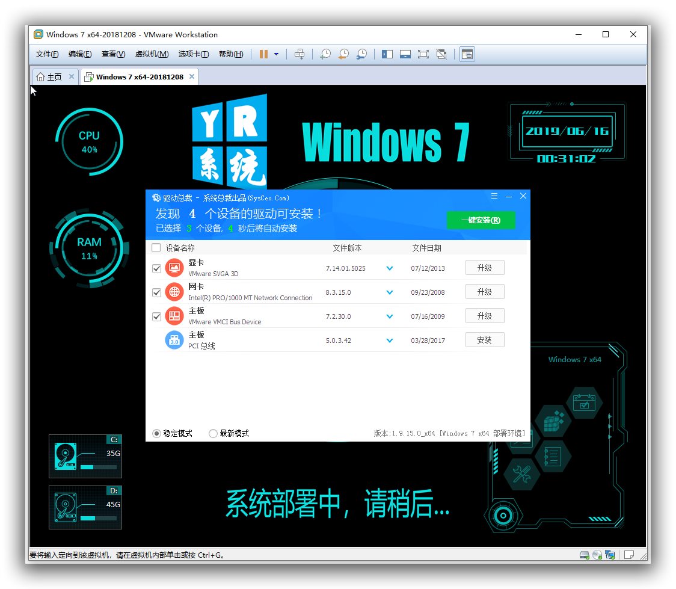Click 升级 for VMware VMCI Bus Device
Screen dimensions: 676x589
[x=485, y=316]
